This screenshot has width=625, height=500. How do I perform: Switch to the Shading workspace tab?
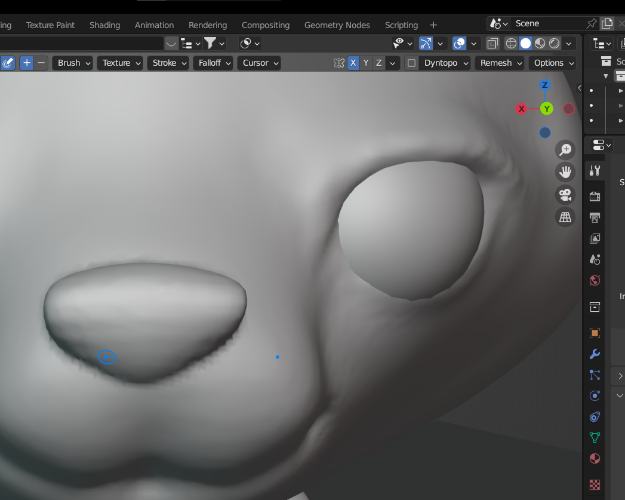pyautogui.click(x=104, y=25)
